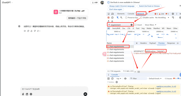Viewport: 181px width, 96px height.
Task: Select the JS type filter
Action: point(133,28)
